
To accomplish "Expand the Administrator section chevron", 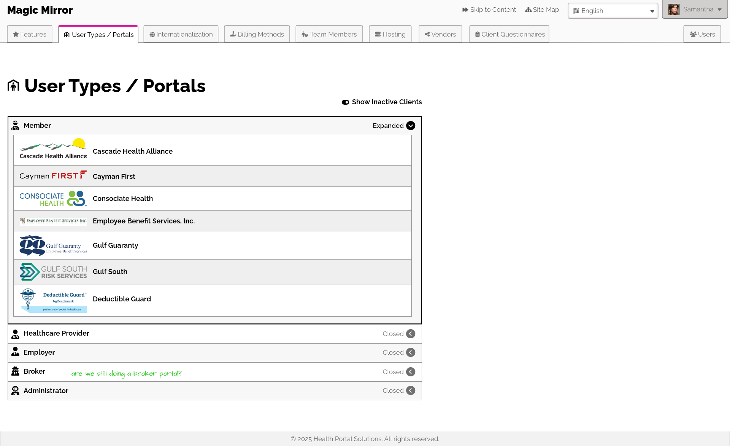I will (411, 390).
